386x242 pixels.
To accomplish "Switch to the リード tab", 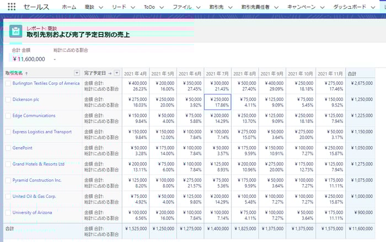I will pyautogui.click(x=119, y=7).
